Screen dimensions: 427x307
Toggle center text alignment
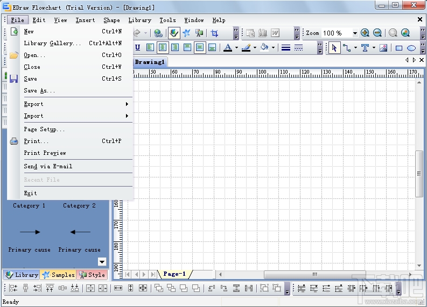[162, 48]
